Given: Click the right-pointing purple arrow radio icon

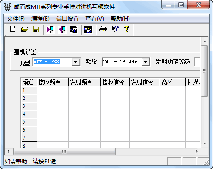Looking at the screenshot, I should tap(51, 29).
